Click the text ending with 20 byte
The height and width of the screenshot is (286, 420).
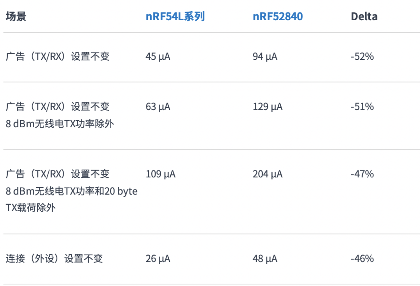[x=72, y=191]
